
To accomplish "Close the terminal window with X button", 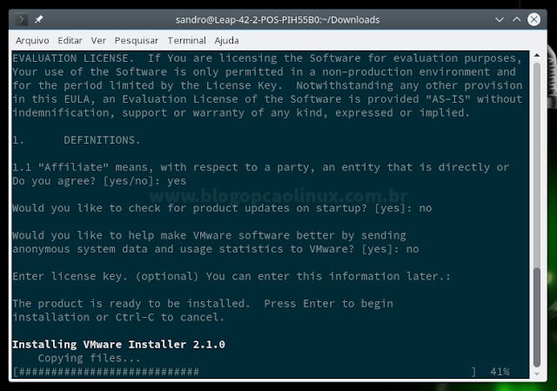I will [534, 19].
